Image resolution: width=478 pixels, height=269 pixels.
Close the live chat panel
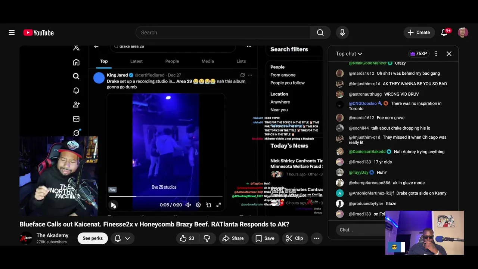point(449,54)
